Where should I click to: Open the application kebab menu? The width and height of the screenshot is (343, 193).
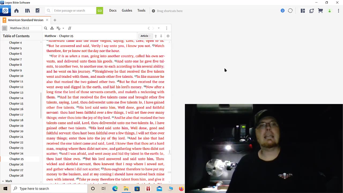click(338, 11)
